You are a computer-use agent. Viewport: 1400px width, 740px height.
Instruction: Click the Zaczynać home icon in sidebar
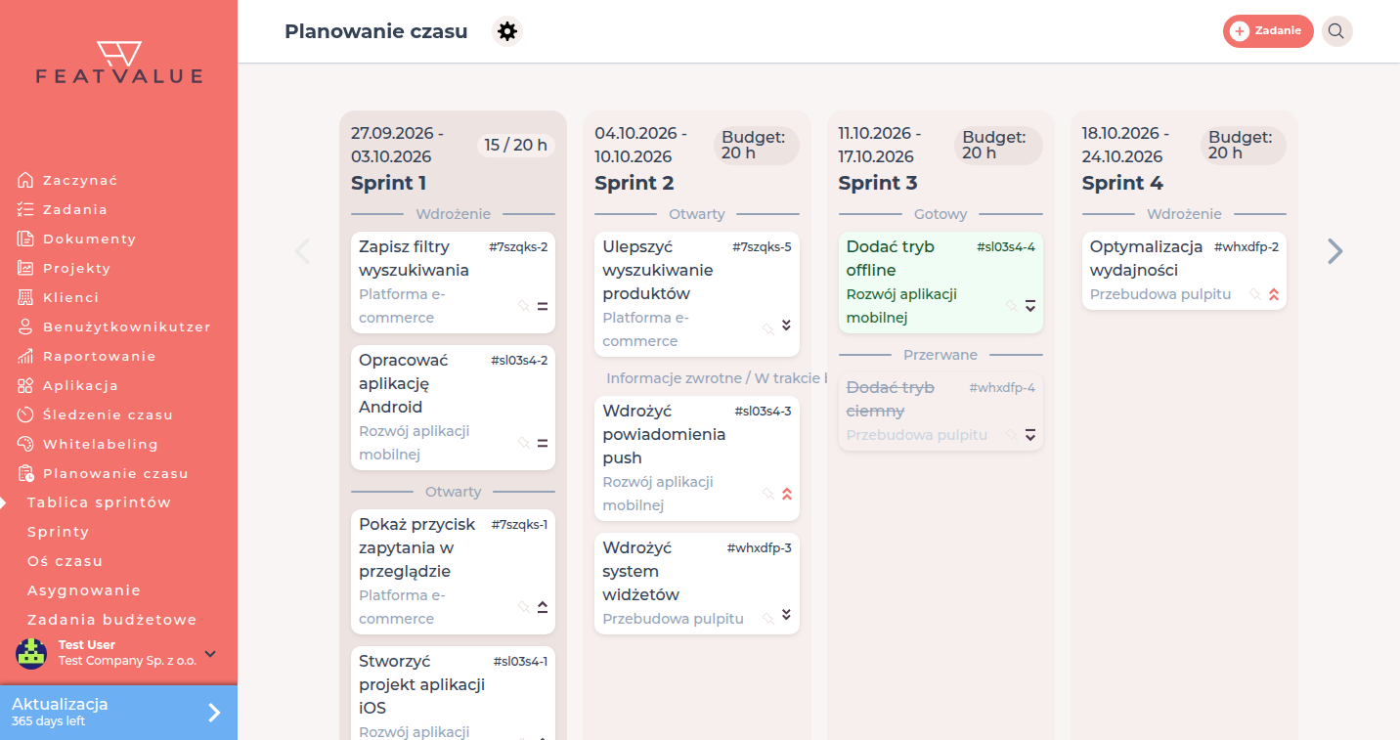(x=25, y=180)
